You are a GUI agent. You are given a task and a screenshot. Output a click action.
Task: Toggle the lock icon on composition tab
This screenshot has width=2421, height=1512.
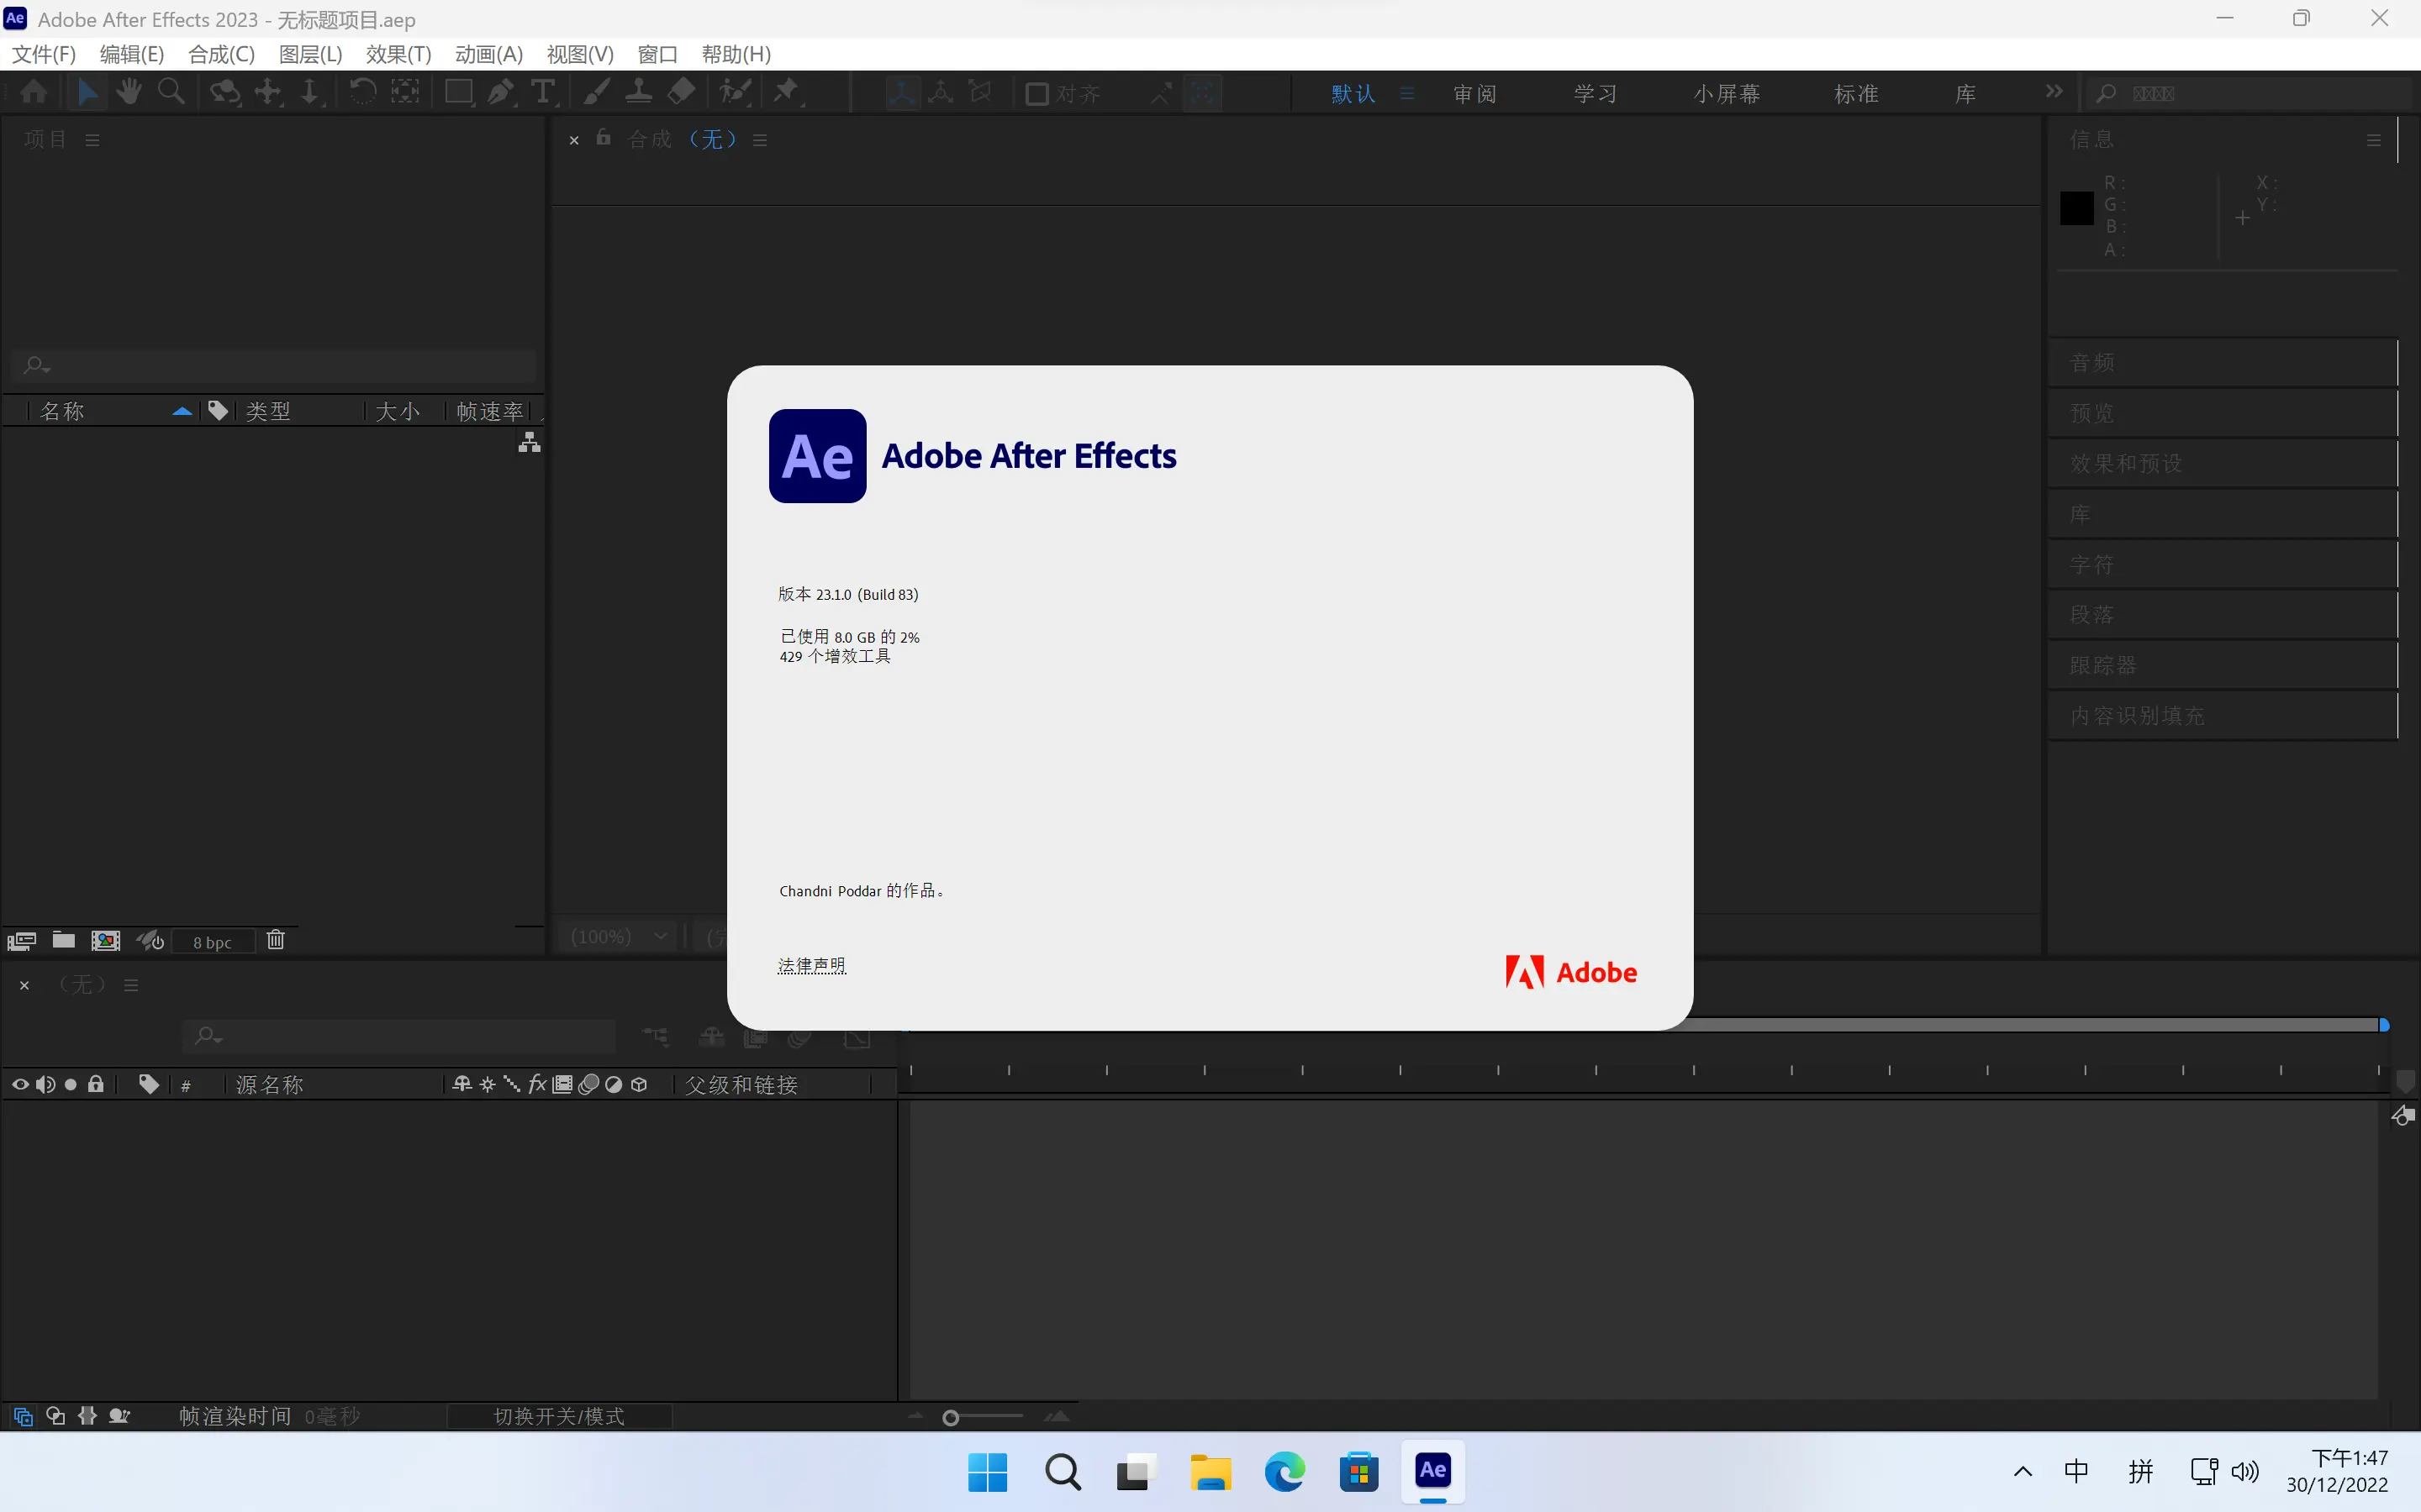(x=604, y=138)
